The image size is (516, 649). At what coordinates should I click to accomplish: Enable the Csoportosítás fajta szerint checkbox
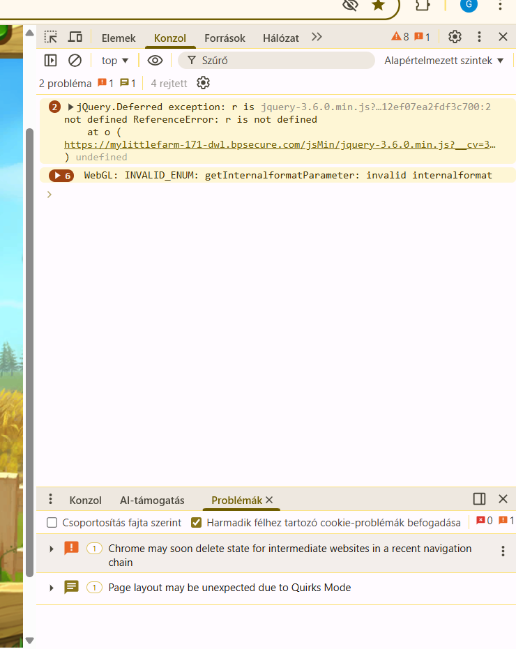coord(52,523)
